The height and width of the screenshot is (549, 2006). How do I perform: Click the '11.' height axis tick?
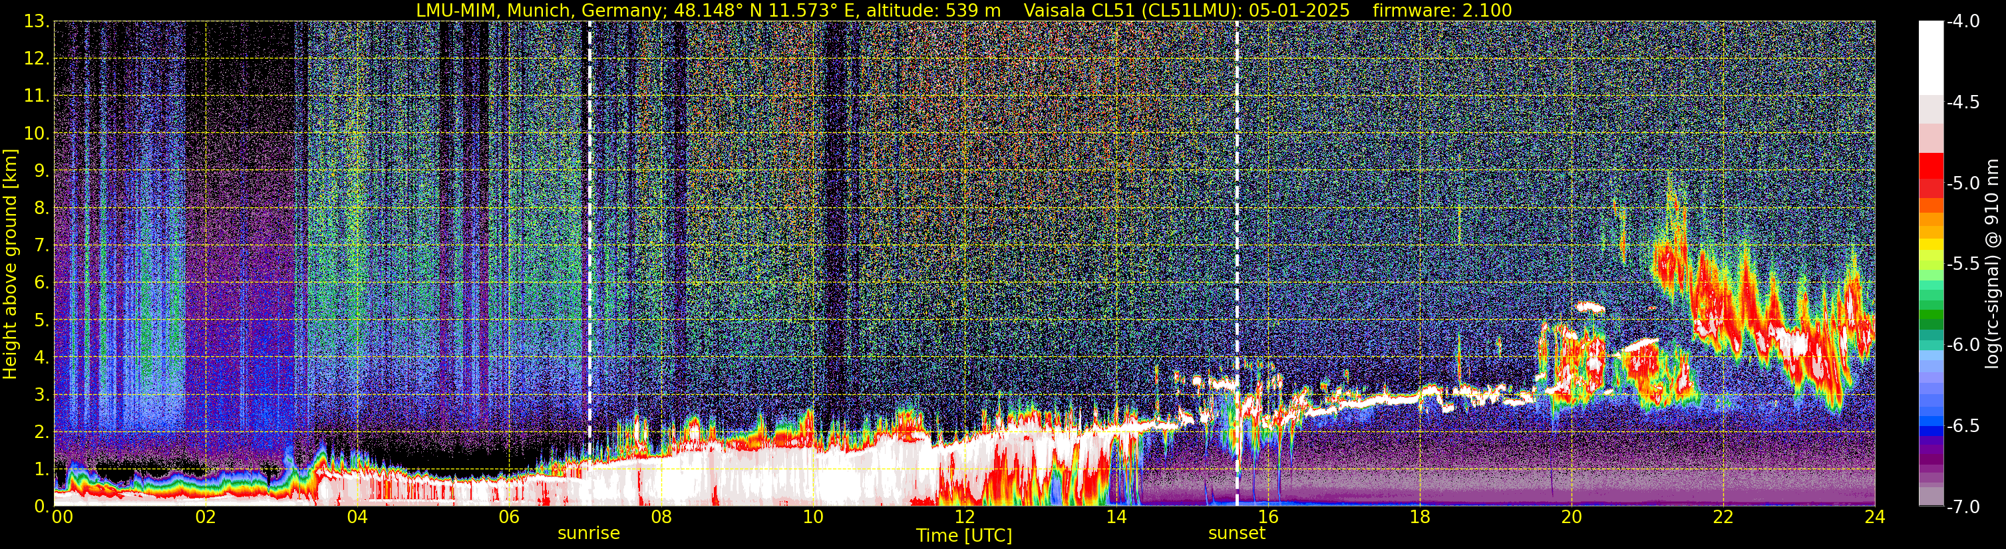[37, 96]
